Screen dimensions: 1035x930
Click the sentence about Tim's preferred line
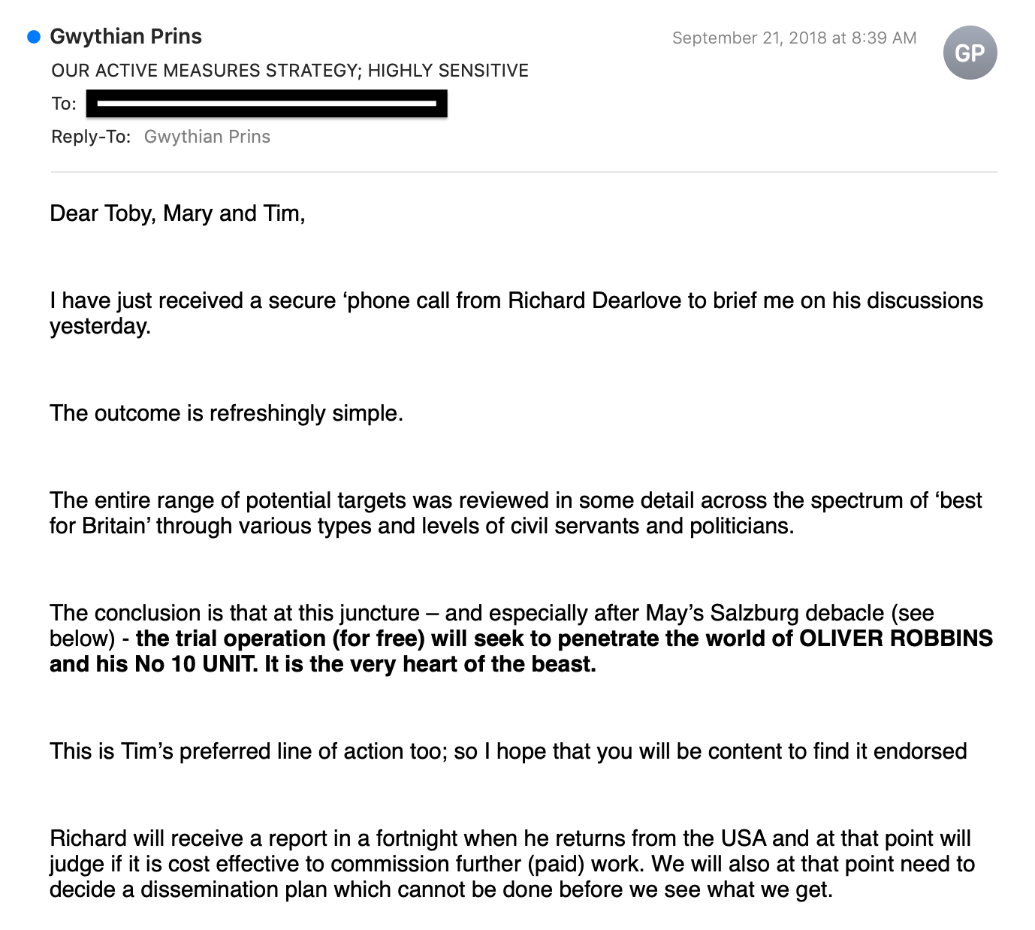[x=508, y=751]
